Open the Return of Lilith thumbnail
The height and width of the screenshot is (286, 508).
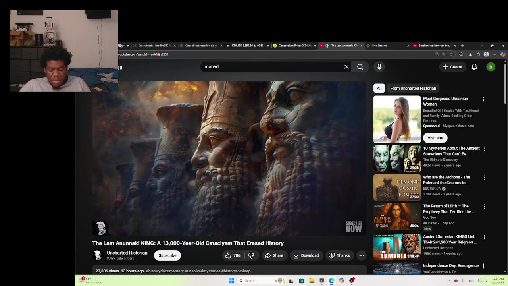pyautogui.click(x=397, y=216)
